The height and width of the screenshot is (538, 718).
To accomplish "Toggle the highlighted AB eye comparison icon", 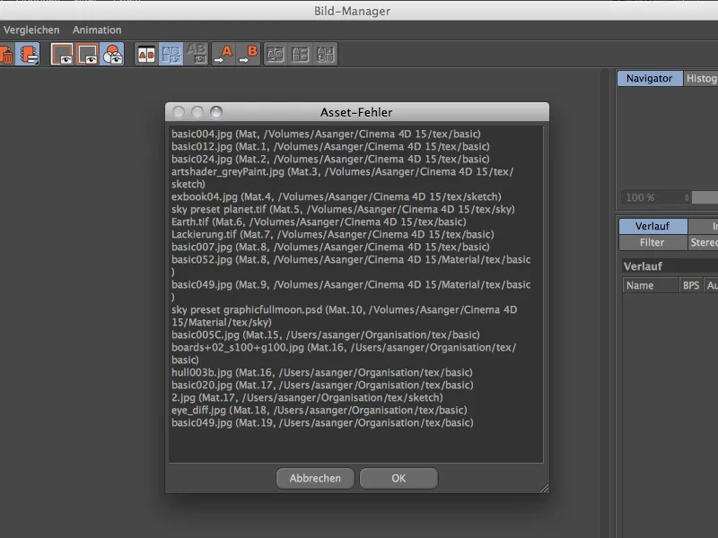I will click(x=171, y=54).
